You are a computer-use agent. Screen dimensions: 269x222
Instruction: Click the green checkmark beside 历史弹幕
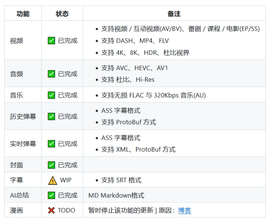(51, 117)
